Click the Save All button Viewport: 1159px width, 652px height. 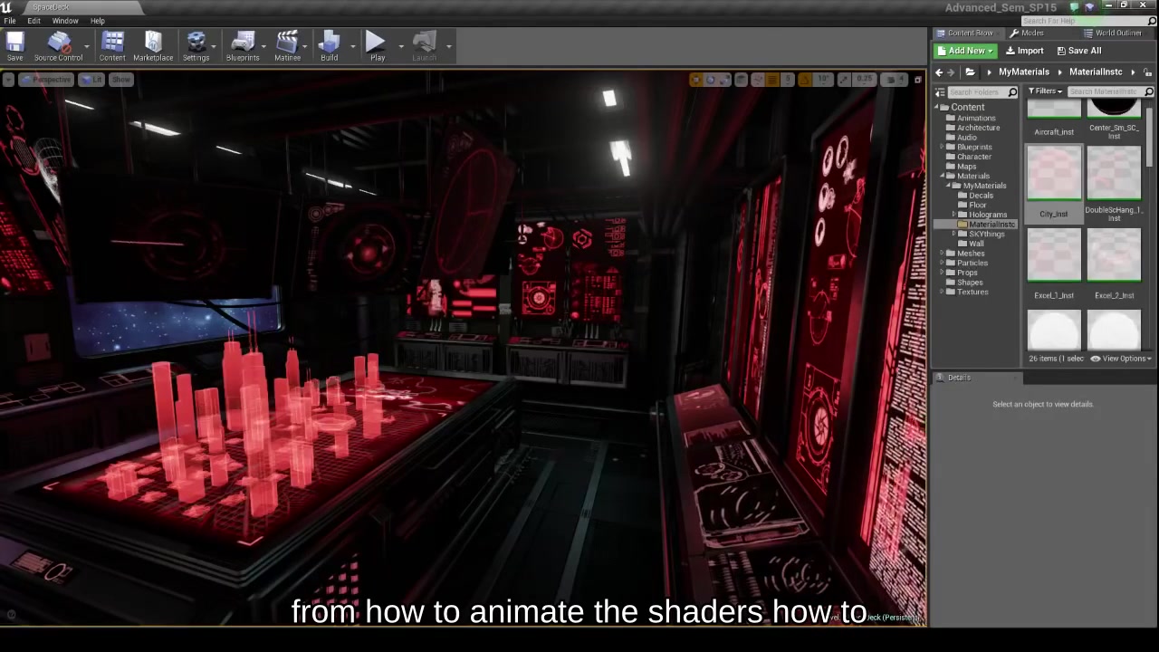point(1078,51)
